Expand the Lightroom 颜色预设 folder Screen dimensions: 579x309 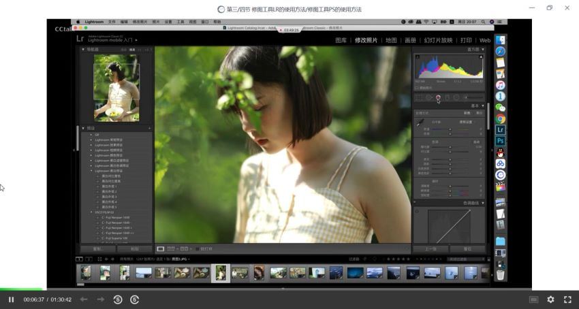click(x=91, y=155)
